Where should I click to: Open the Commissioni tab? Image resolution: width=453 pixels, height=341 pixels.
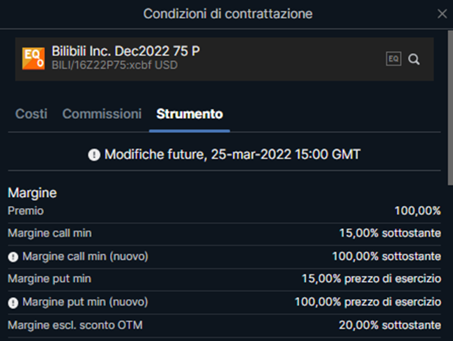click(x=102, y=113)
